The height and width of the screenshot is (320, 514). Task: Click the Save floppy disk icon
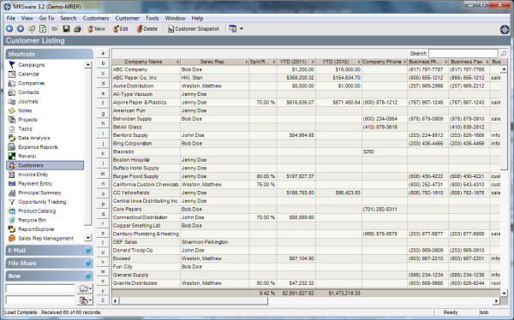point(66,29)
